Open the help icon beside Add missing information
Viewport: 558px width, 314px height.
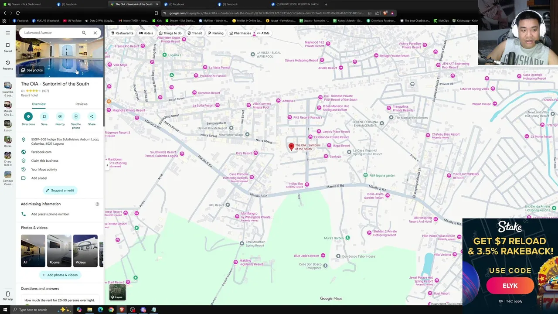(x=97, y=204)
